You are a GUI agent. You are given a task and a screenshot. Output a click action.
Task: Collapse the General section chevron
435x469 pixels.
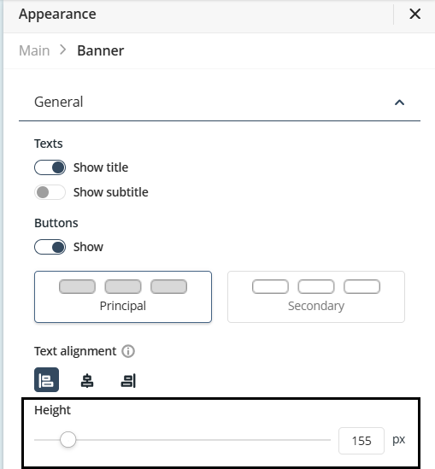pos(399,103)
